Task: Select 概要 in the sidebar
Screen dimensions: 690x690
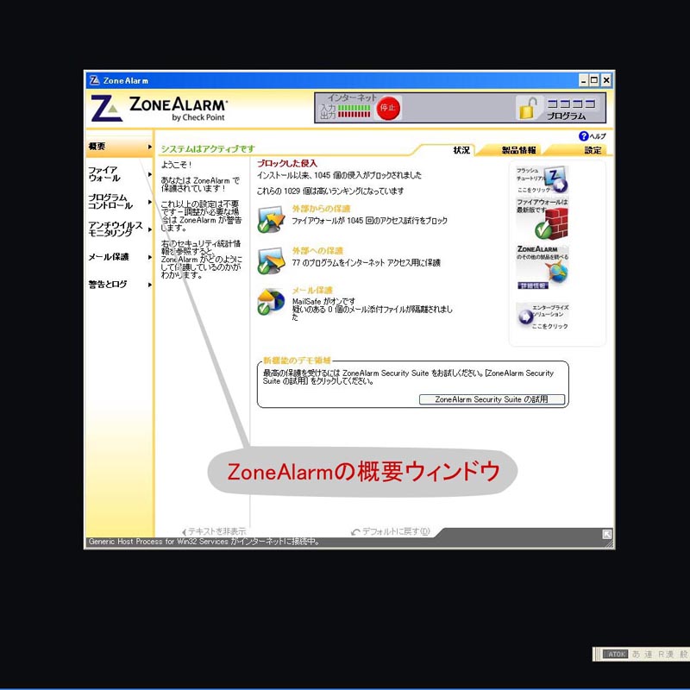Action: (x=119, y=147)
